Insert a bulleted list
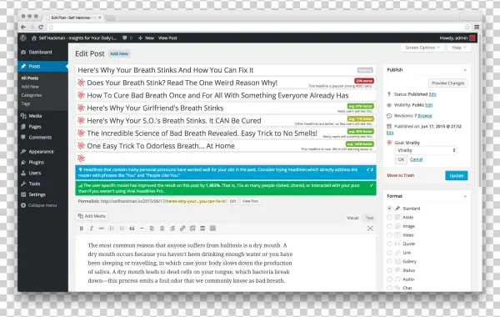Viewport: 500px width, 317px height. point(112,229)
